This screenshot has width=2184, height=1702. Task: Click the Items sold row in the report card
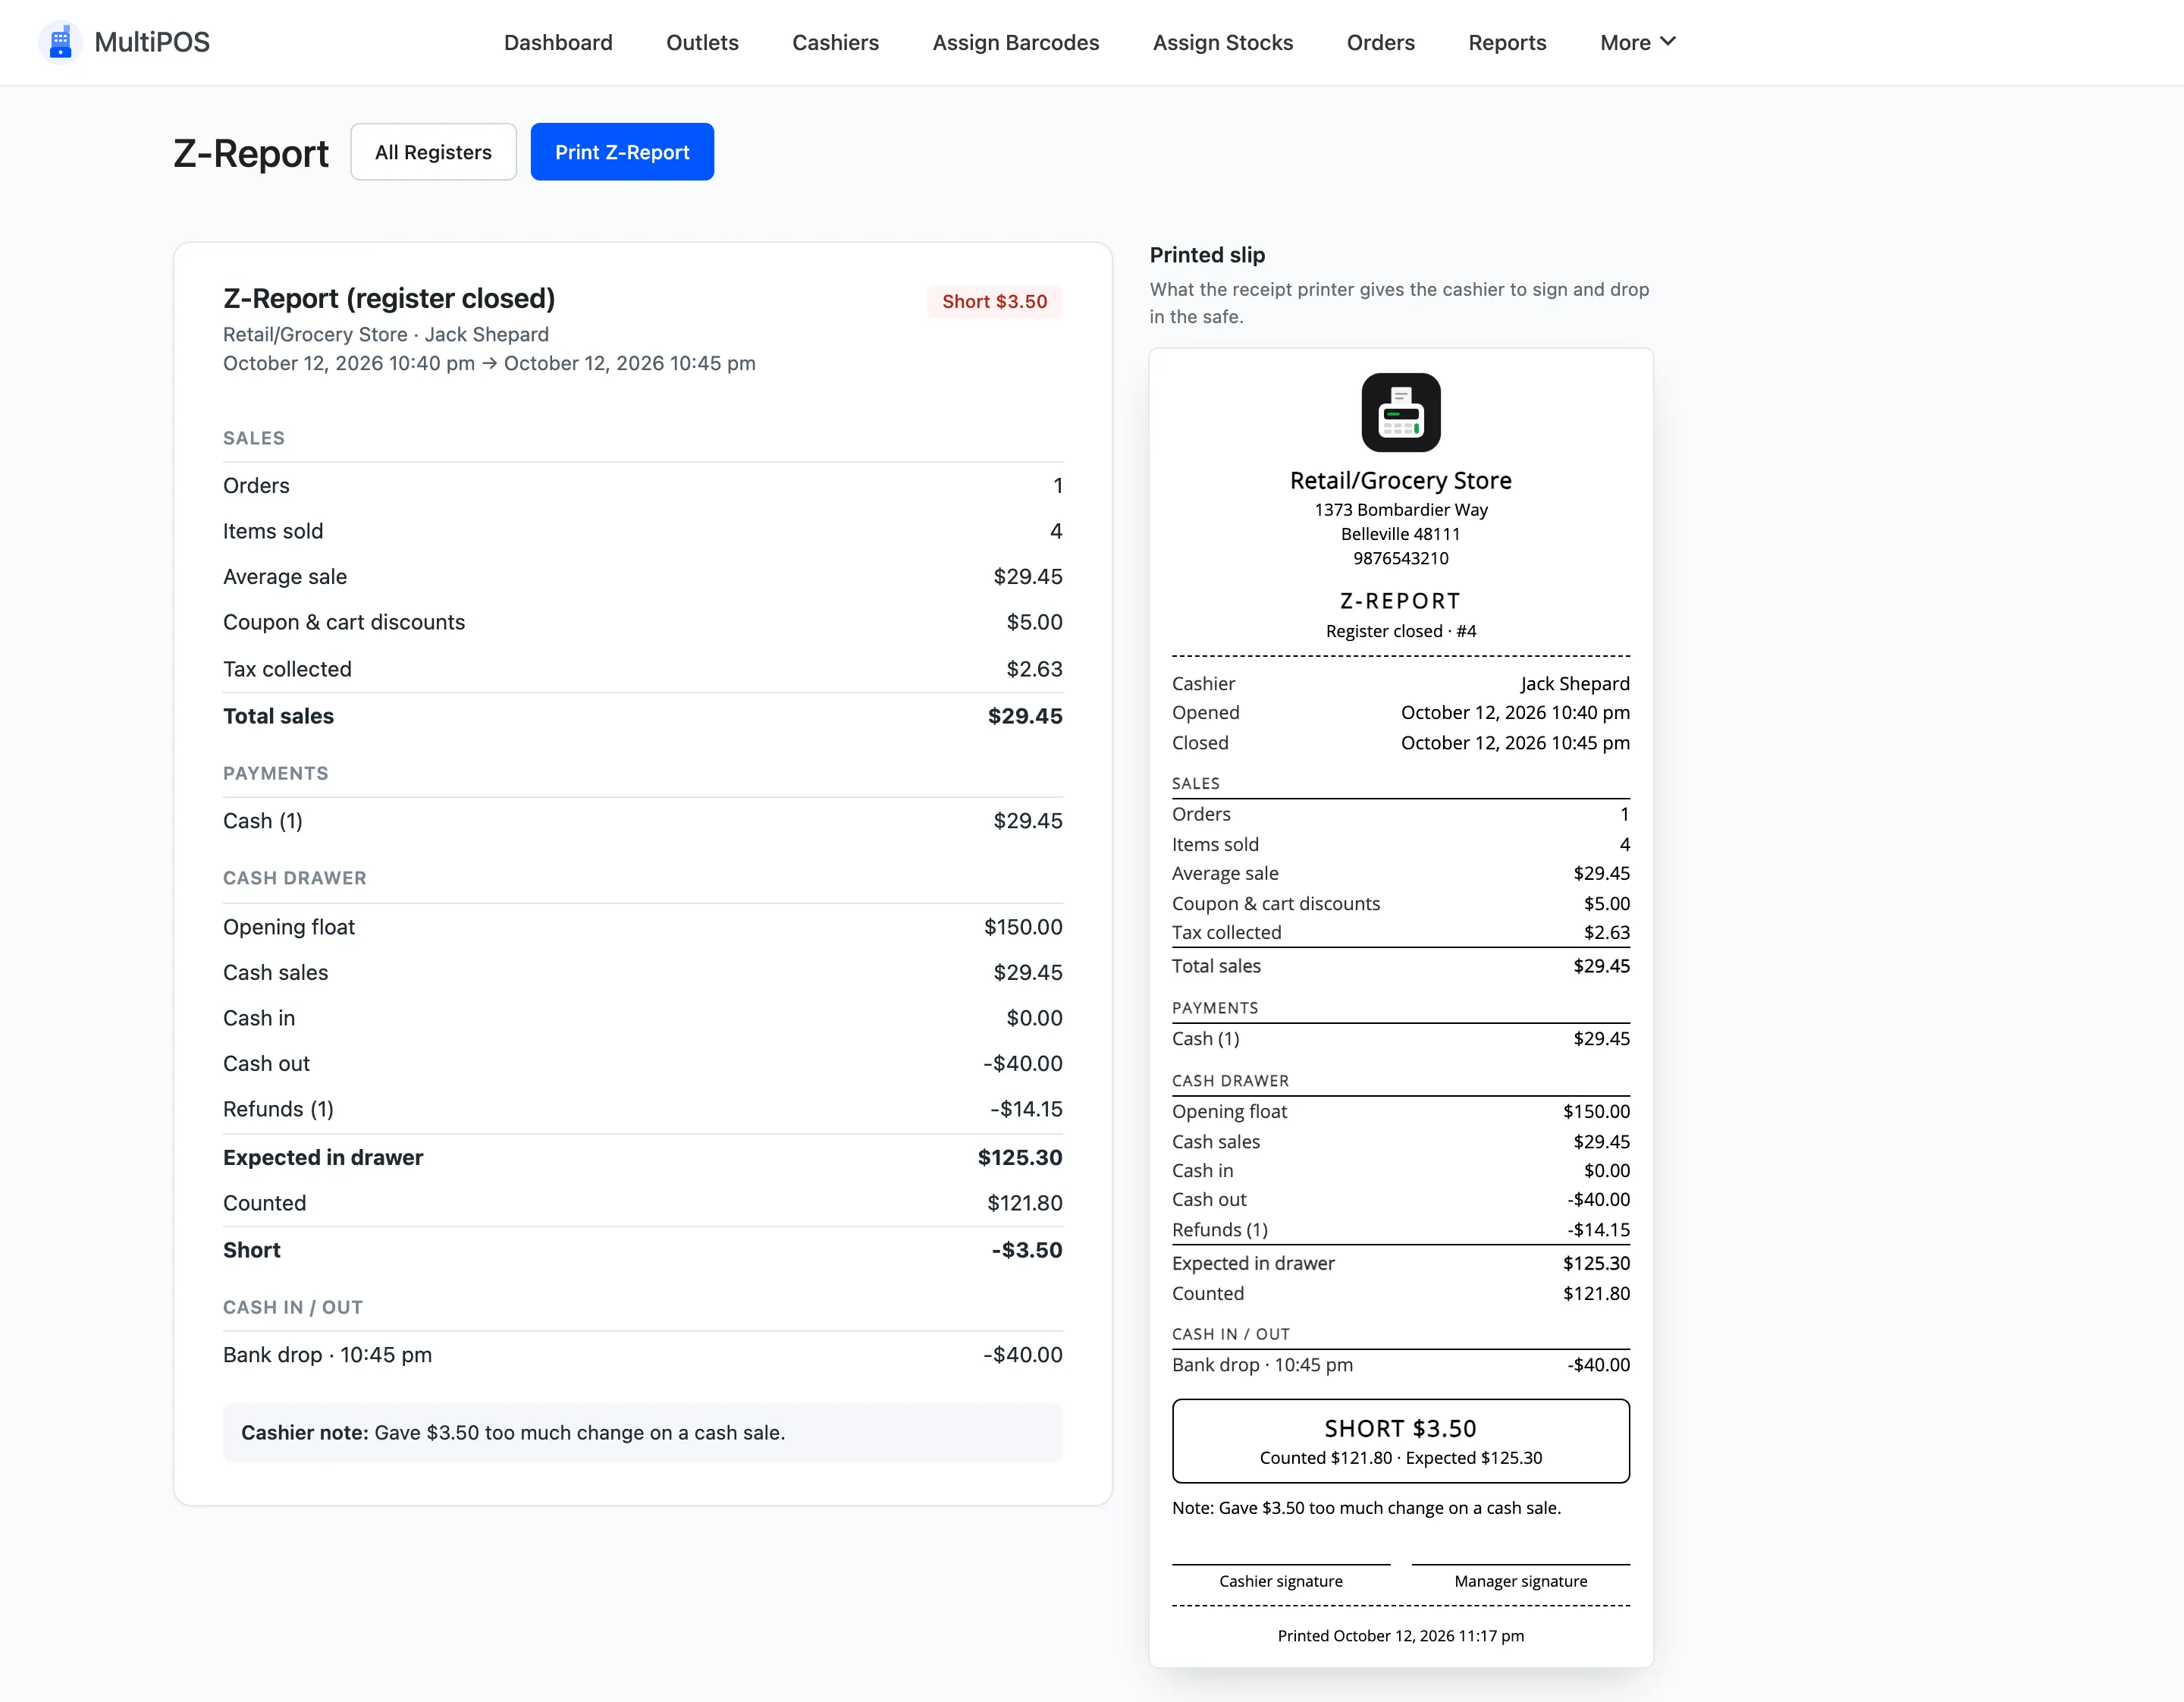[x=642, y=531]
